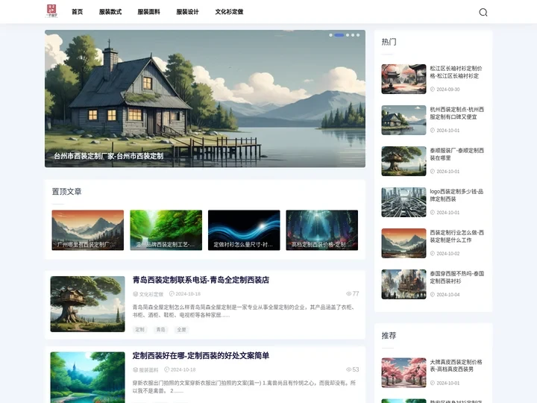Image resolution: width=537 pixels, height=403 pixels.
Task: Click the view count eye icon showing 53
Action: (349, 369)
